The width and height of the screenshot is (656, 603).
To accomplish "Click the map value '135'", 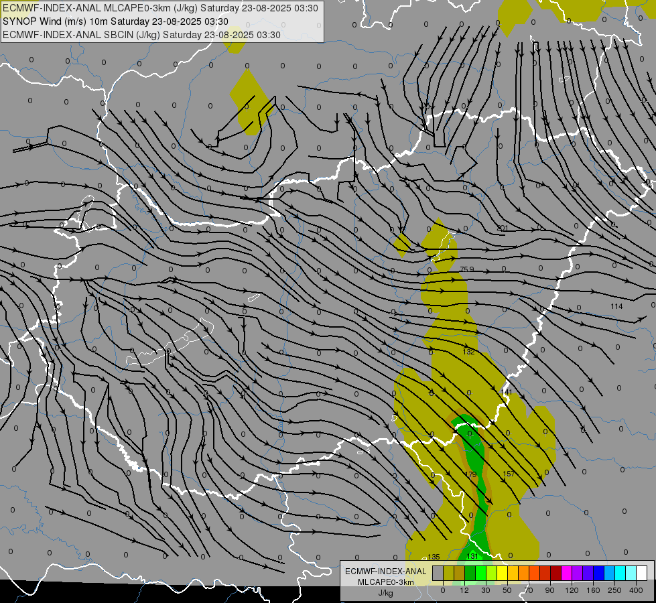I will tap(434, 557).
